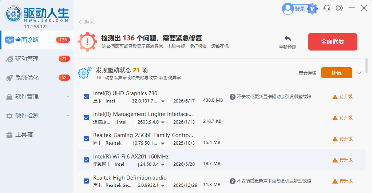Open the 查看详情 link
Screen dimensions: 372x193
tap(308, 73)
